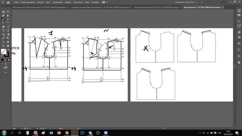Switch to first document tab at 33.33%

(40, 7)
